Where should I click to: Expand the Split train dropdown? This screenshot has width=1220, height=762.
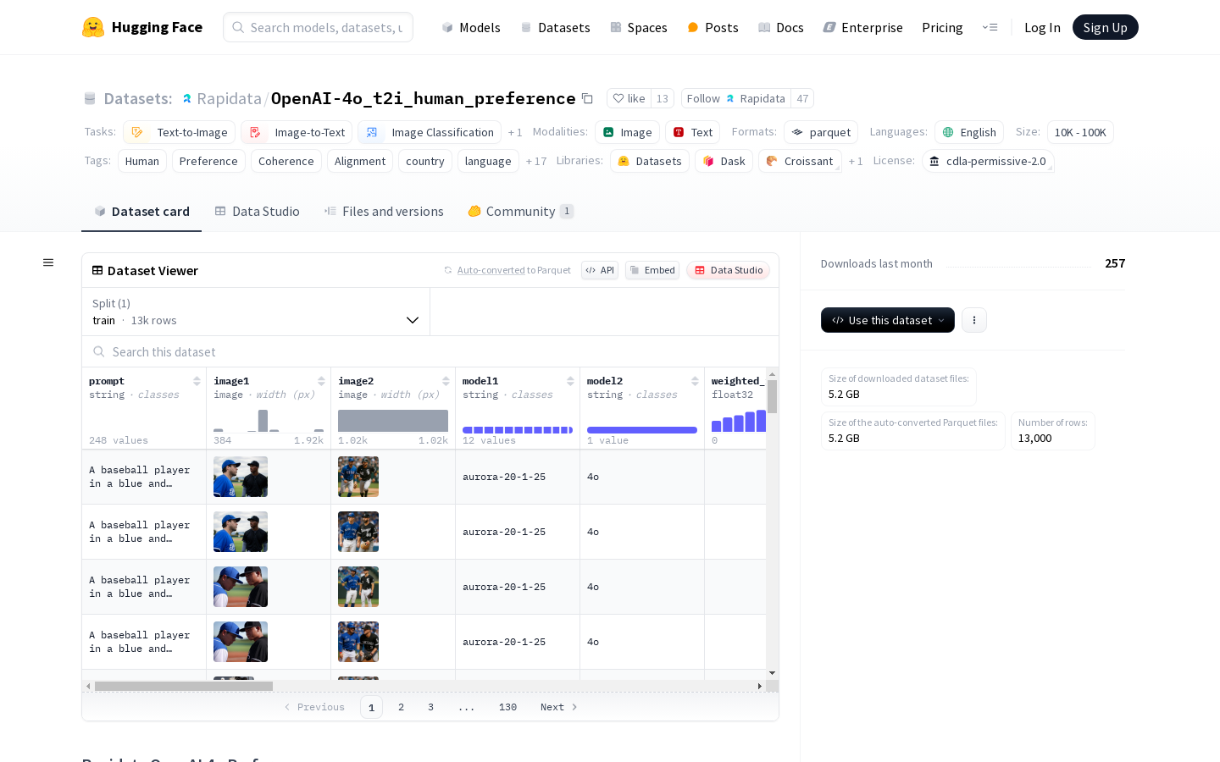[x=256, y=312]
